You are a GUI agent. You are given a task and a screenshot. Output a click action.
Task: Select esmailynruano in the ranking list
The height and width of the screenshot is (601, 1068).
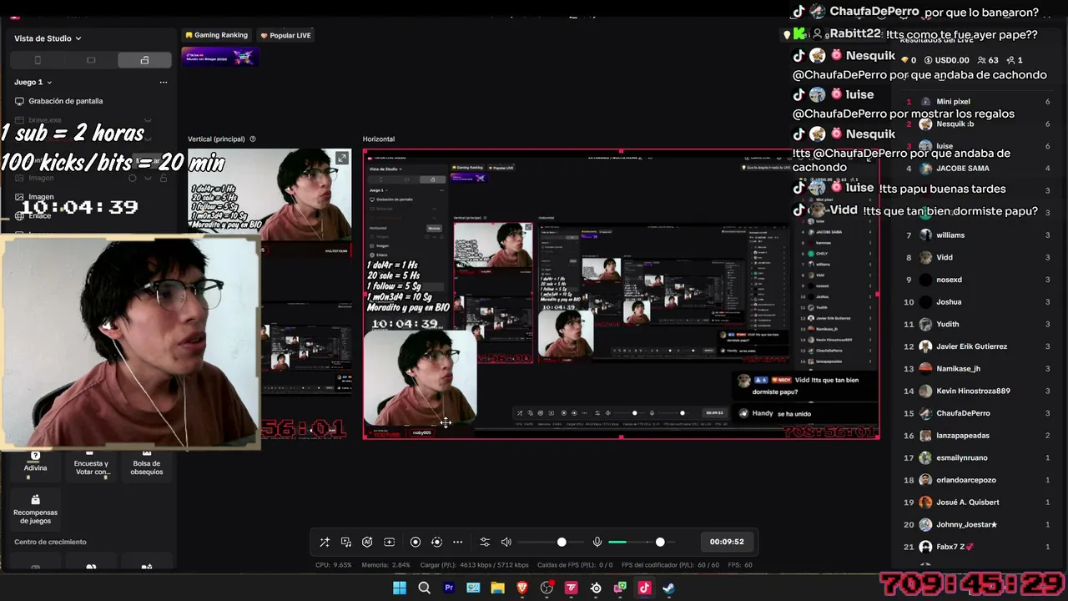pyautogui.click(x=978, y=457)
